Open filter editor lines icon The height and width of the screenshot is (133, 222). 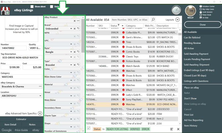[x=172, y=129]
